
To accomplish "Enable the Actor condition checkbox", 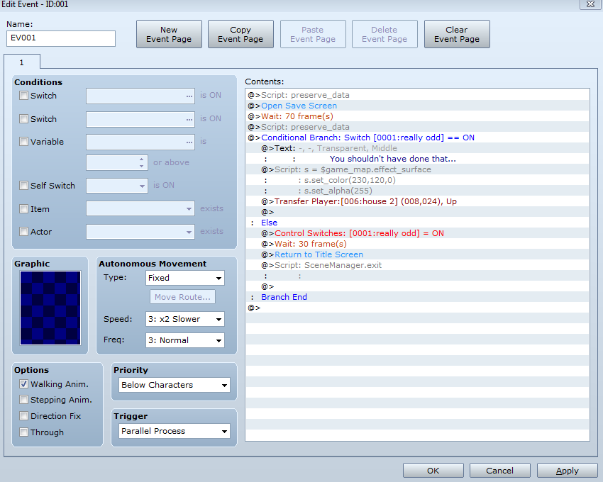I will [x=24, y=232].
